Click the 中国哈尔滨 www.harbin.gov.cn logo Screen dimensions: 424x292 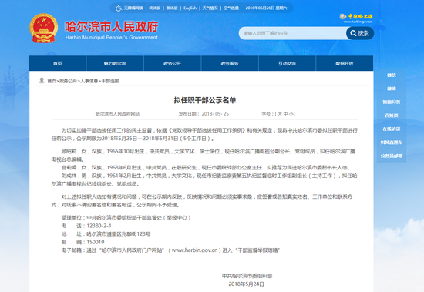(356, 18)
